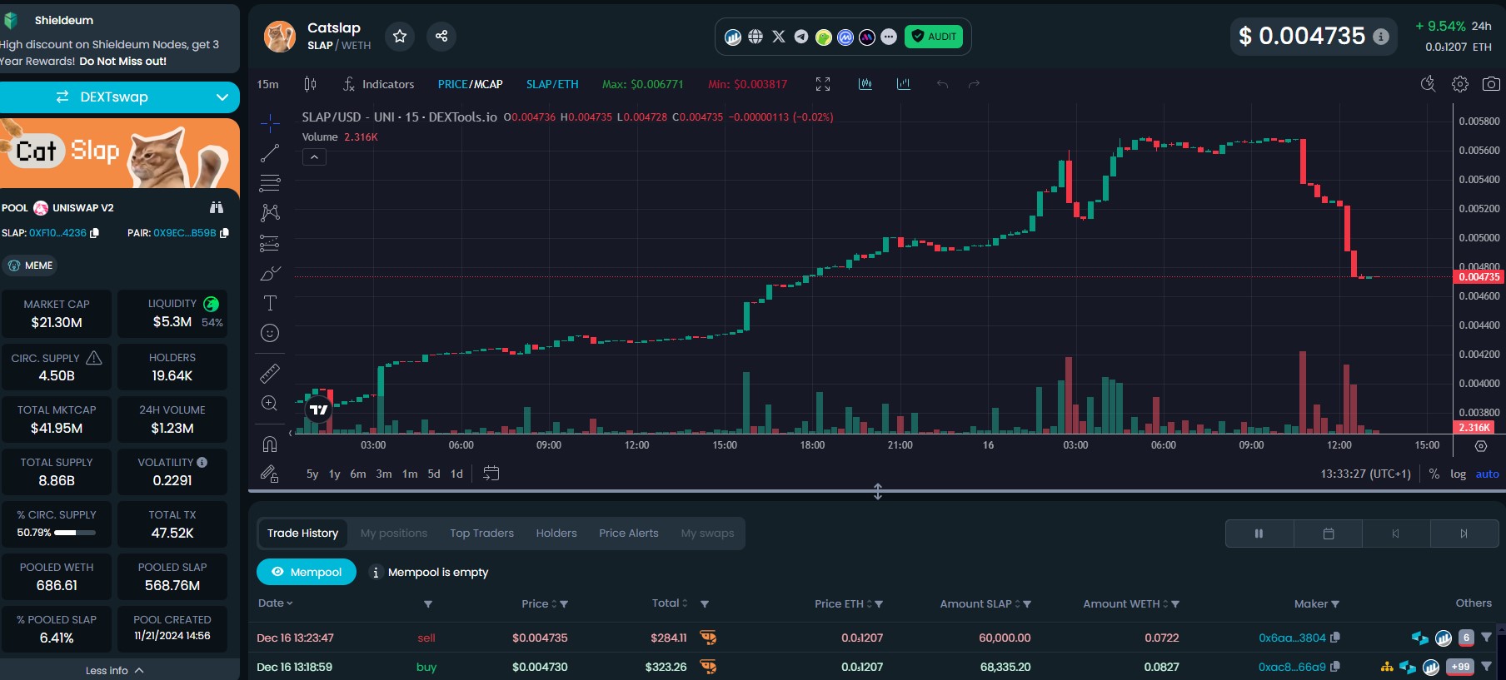This screenshot has width=1506, height=680.
Task: Collapse the chart legend with the arrow
Action: [x=314, y=156]
